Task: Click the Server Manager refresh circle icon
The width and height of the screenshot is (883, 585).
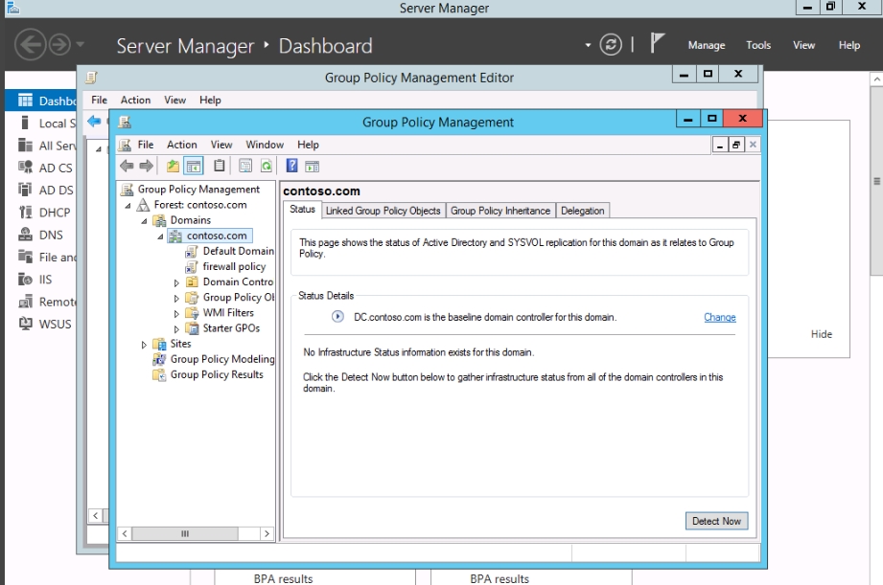Action: tap(611, 44)
